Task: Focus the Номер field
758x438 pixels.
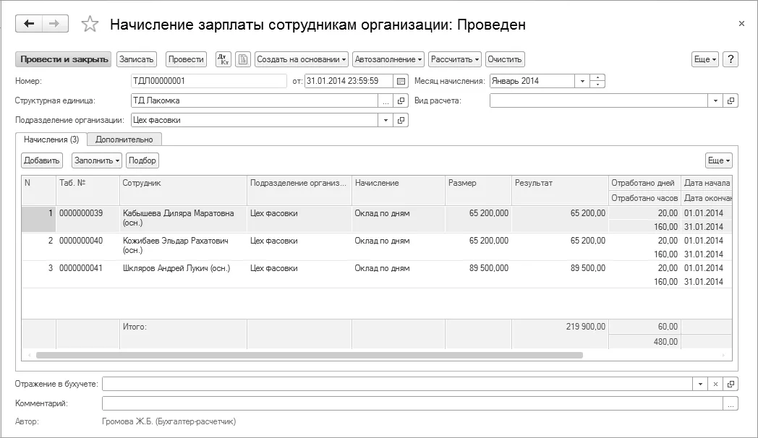Action: (208, 81)
